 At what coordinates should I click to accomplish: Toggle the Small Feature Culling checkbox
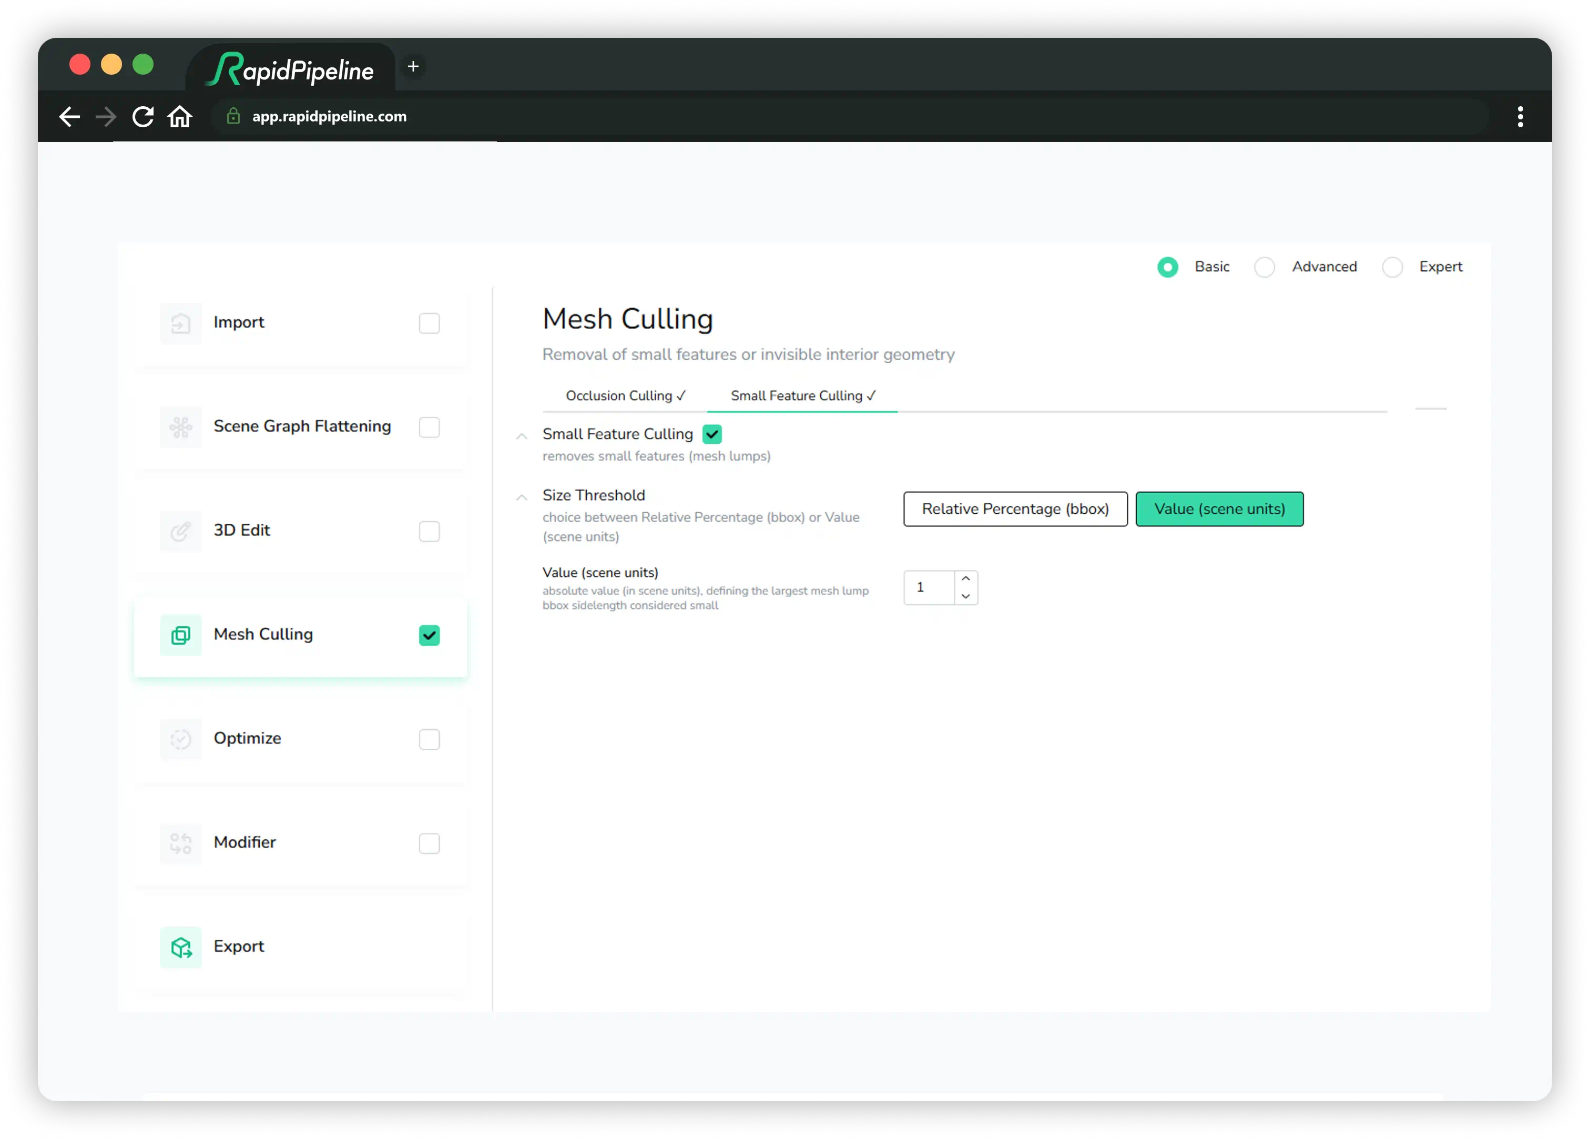click(711, 434)
